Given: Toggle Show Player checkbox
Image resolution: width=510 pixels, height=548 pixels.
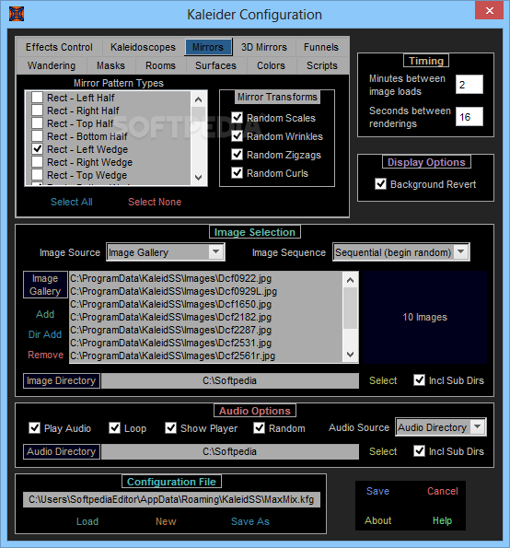Looking at the screenshot, I should pyautogui.click(x=170, y=427).
